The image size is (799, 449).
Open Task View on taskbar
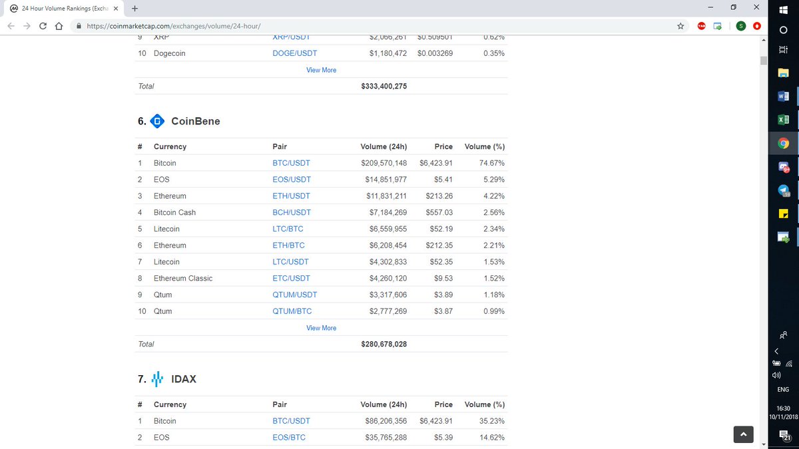[x=784, y=51]
